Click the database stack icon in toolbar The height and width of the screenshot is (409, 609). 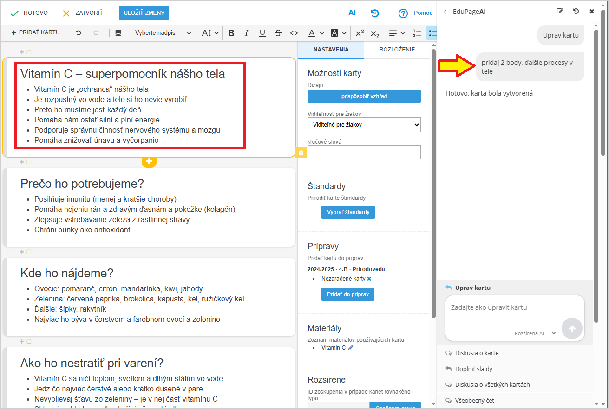pyautogui.click(x=118, y=33)
